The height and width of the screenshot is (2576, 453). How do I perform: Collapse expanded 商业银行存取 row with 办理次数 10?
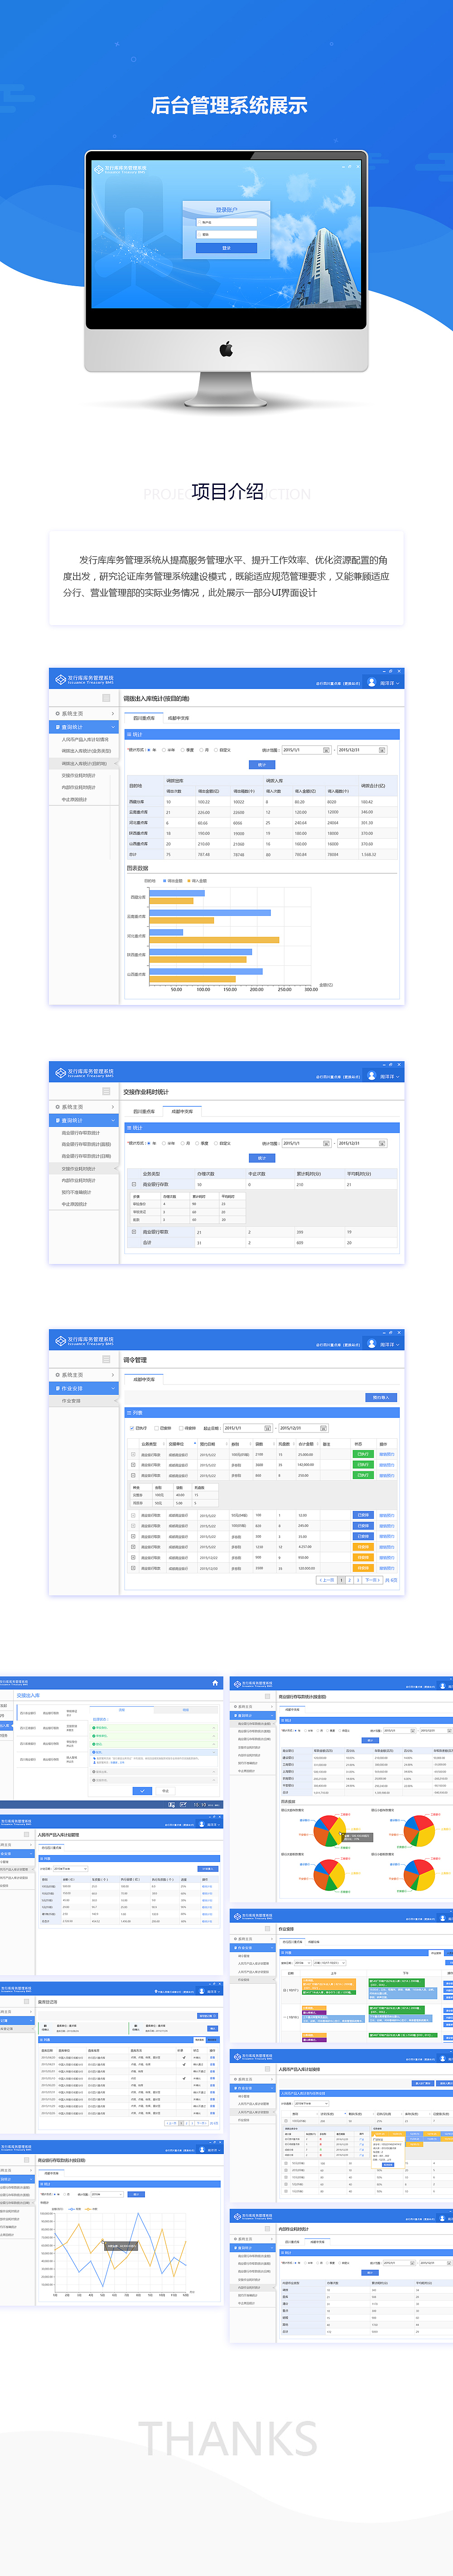(134, 1184)
